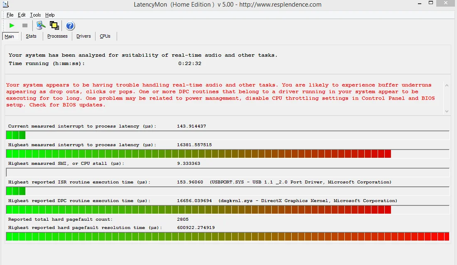Click the ISR routine execution time bar

(x=228, y=191)
